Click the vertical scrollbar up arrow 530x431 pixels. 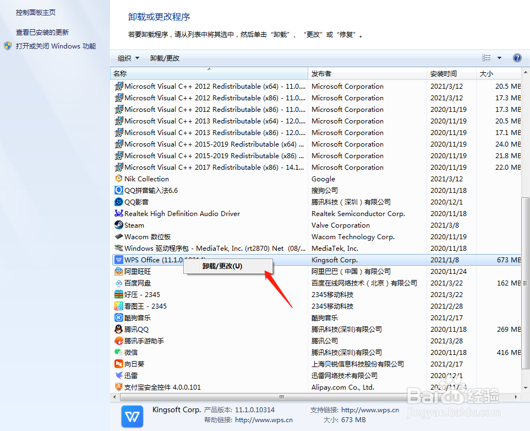click(x=526, y=72)
